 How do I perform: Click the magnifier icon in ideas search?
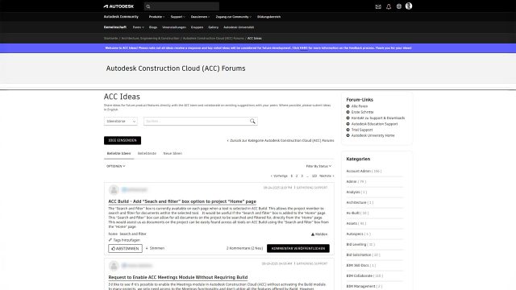point(252,122)
